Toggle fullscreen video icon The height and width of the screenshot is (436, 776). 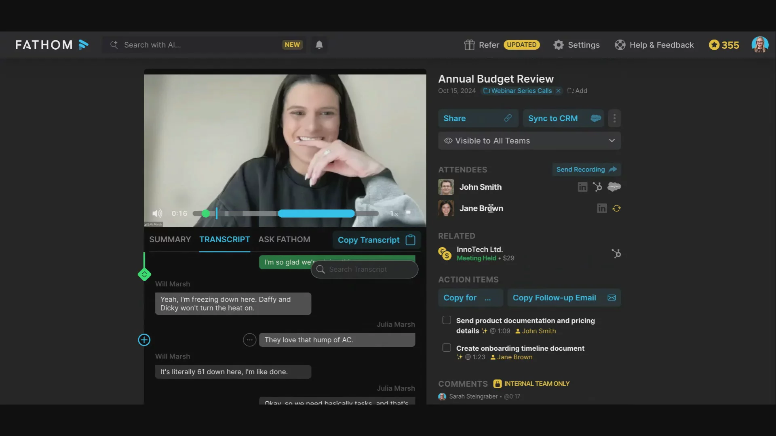click(x=408, y=212)
